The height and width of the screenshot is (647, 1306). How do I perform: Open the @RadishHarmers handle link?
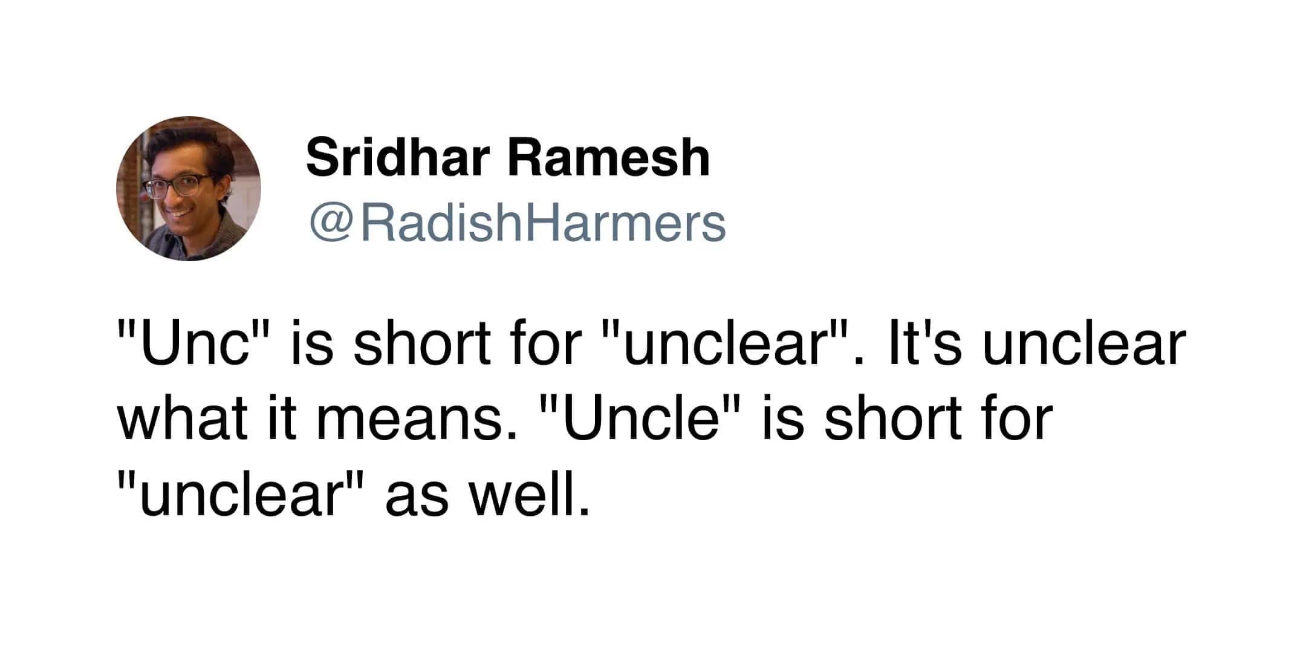pyautogui.click(x=517, y=223)
